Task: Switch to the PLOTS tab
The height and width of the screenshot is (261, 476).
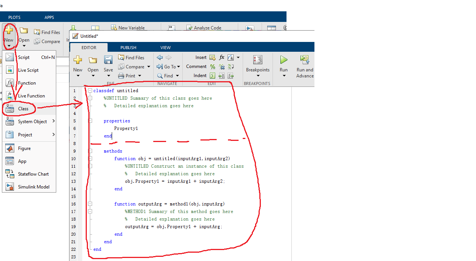Action: (x=14, y=17)
